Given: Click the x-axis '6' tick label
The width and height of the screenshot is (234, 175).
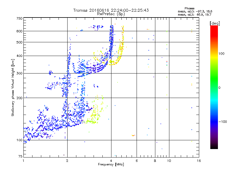Looking at the screenshot, I should (137, 161).
